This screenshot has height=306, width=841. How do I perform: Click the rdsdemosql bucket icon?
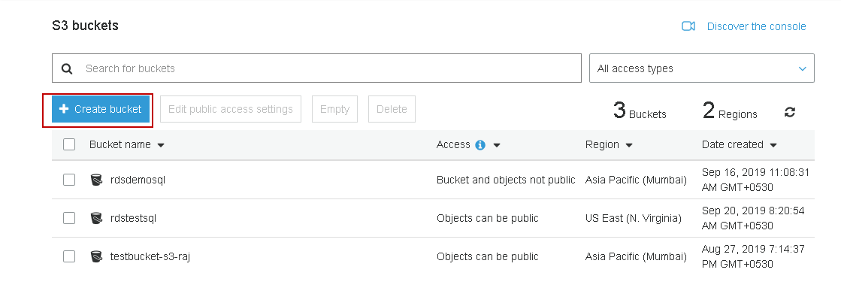(96, 180)
